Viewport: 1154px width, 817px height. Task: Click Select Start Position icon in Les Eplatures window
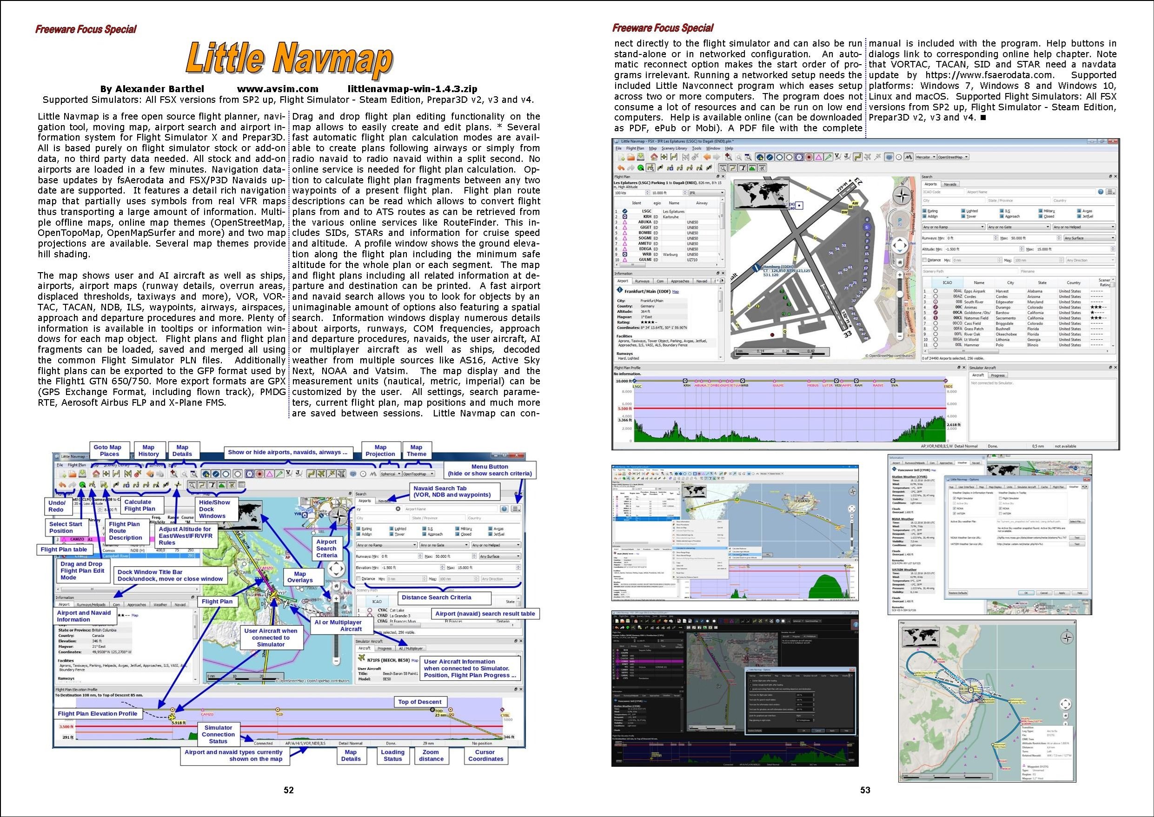point(641,168)
